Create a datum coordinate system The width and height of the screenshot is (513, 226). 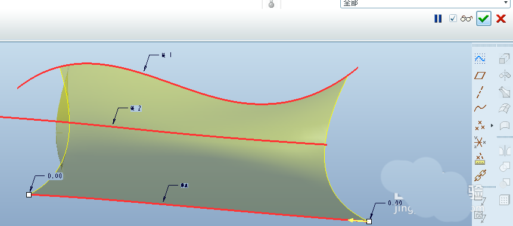[480, 142]
